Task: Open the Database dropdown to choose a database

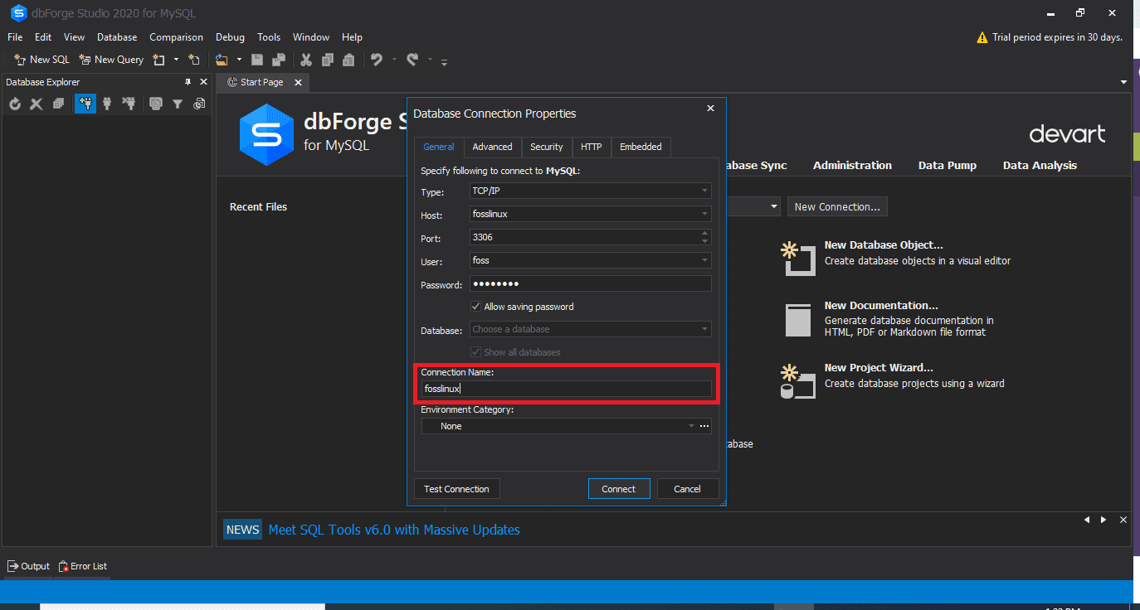Action: tap(704, 329)
